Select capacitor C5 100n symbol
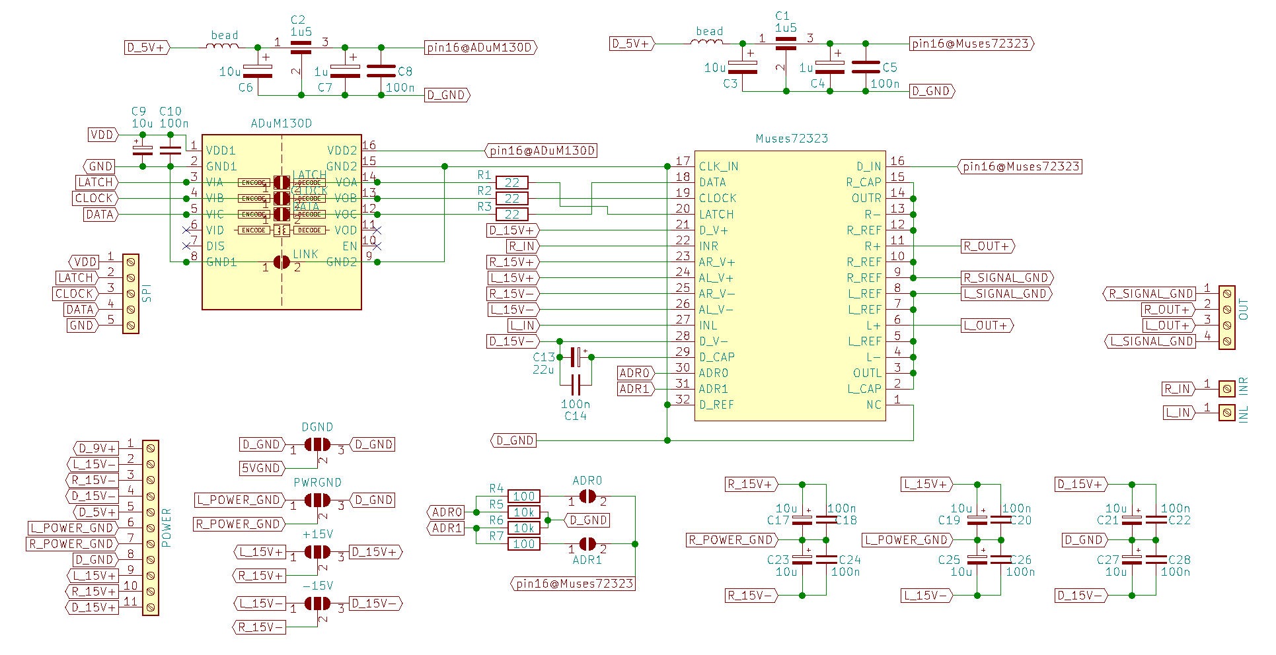Image resolution: width=1276 pixels, height=655 pixels. pos(866,67)
